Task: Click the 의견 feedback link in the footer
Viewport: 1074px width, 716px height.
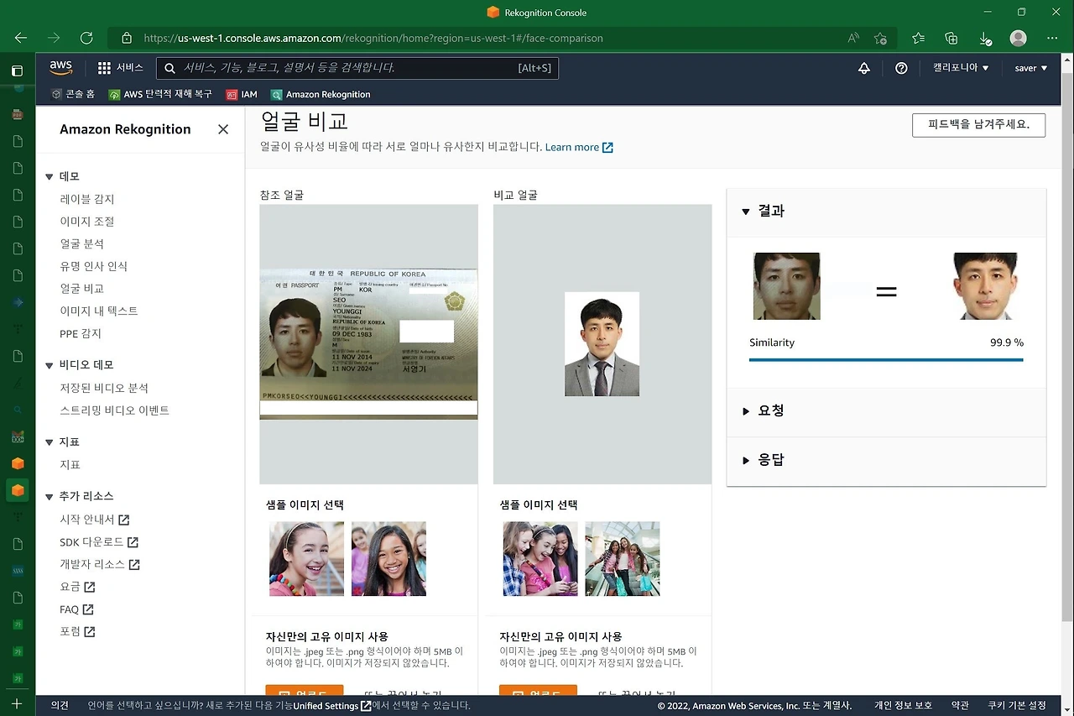Action: tap(60, 706)
